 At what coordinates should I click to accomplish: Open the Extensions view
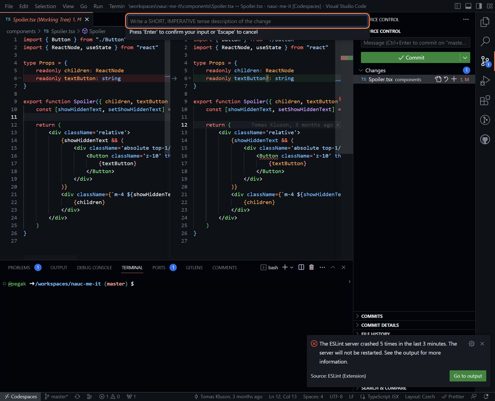[485, 100]
